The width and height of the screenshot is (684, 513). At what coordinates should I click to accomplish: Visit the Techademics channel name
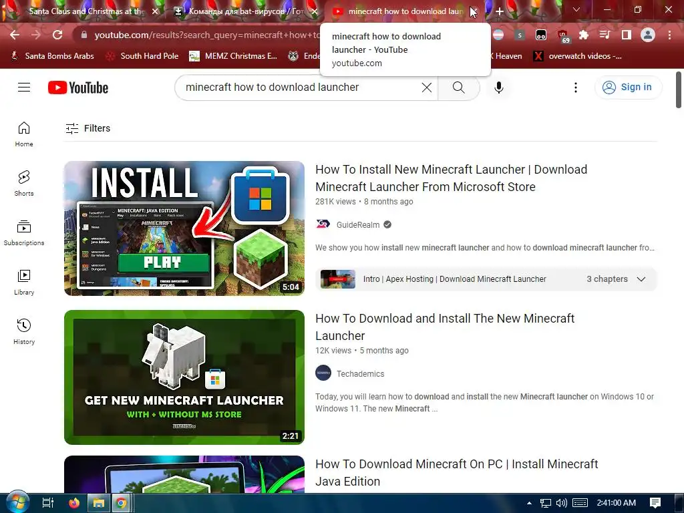(360, 374)
